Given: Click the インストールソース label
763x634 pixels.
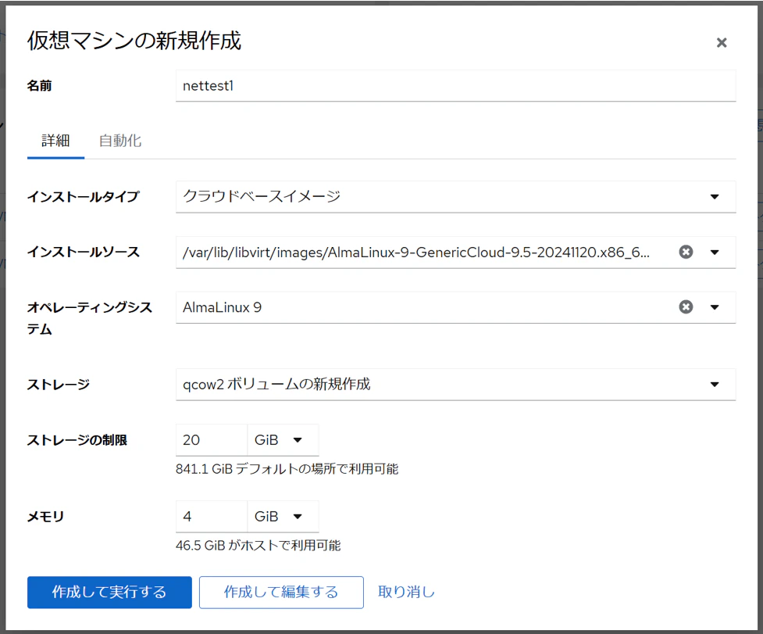Looking at the screenshot, I should pos(84,252).
